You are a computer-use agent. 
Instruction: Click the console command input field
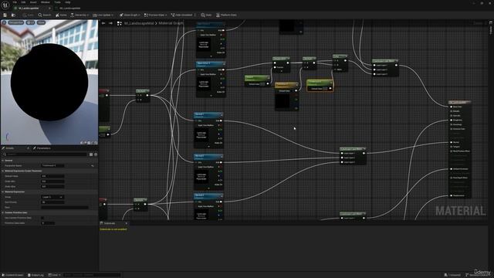pyautogui.click(x=92, y=275)
